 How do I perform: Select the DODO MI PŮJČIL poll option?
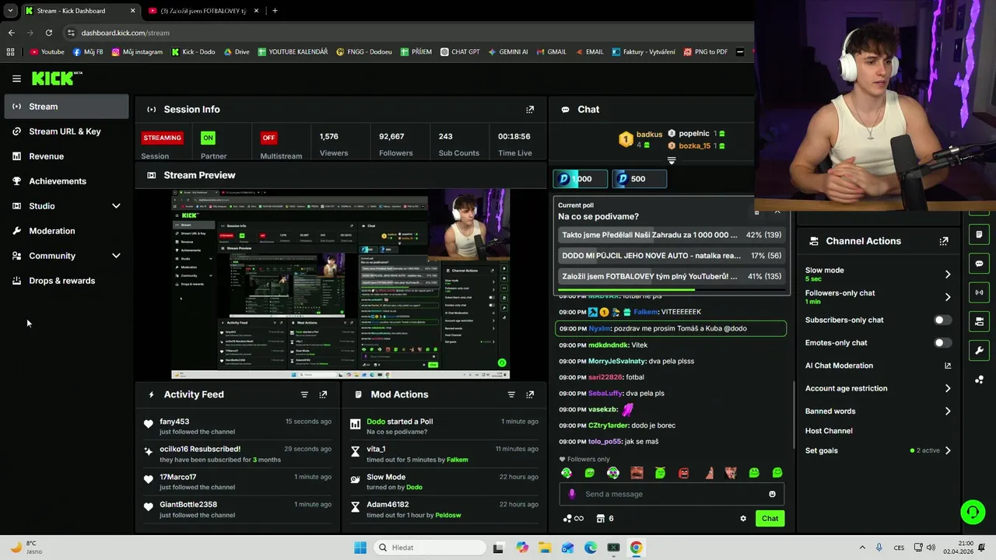pos(672,255)
